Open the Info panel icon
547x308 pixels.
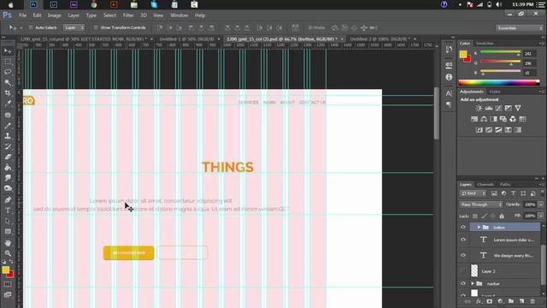pyautogui.click(x=449, y=77)
